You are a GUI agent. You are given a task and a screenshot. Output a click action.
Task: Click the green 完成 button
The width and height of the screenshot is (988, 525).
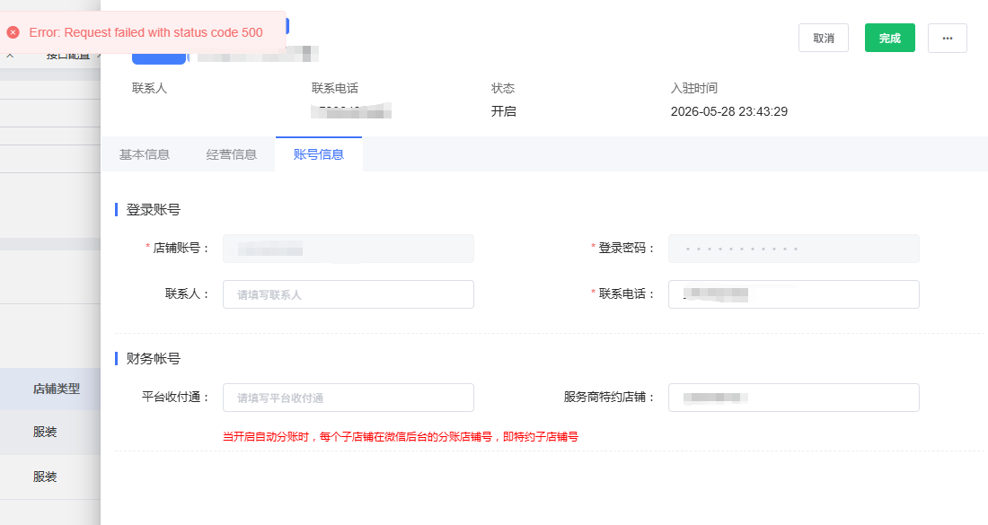[889, 38]
